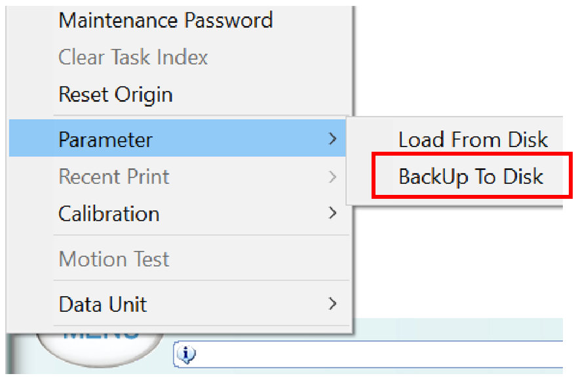Click the Parameter menu label

pos(106,139)
